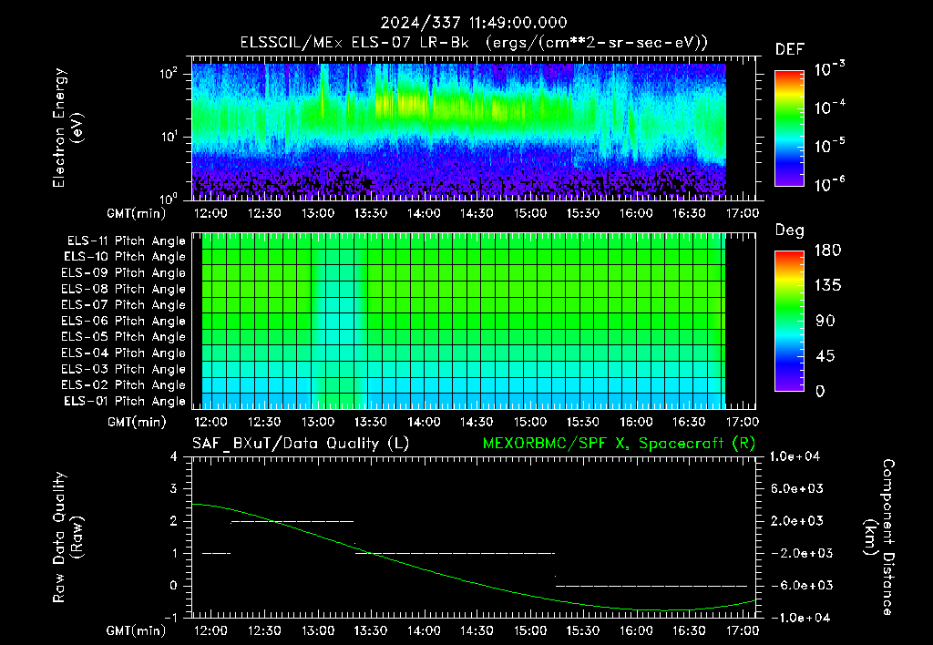
Task: Select the ELS-10 Pitch Angle row label
Action: (x=125, y=257)
